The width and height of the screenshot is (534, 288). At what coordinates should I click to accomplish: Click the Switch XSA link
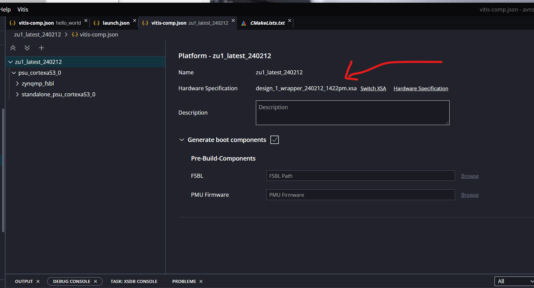click(x=373, y=89)
